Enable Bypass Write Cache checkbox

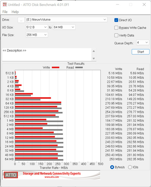coord(116,28)
